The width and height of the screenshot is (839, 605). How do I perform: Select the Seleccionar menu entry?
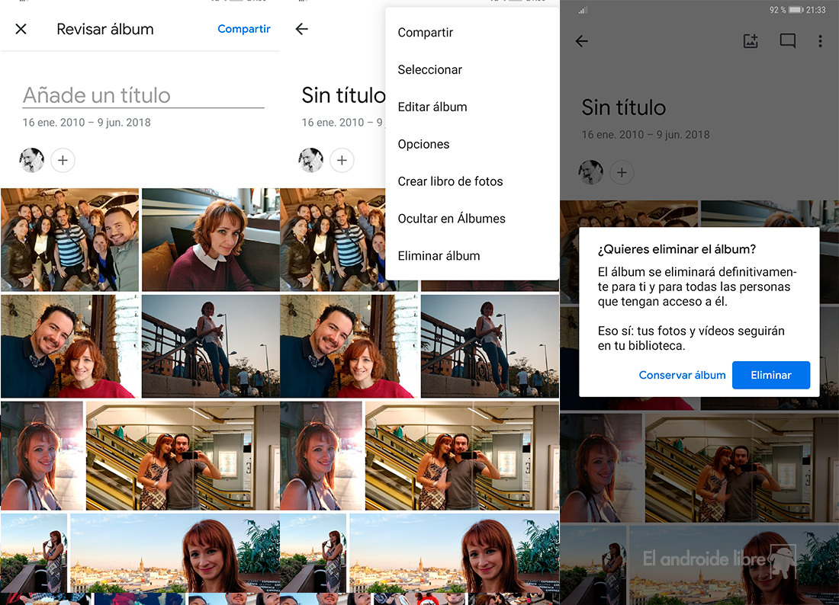430,70
